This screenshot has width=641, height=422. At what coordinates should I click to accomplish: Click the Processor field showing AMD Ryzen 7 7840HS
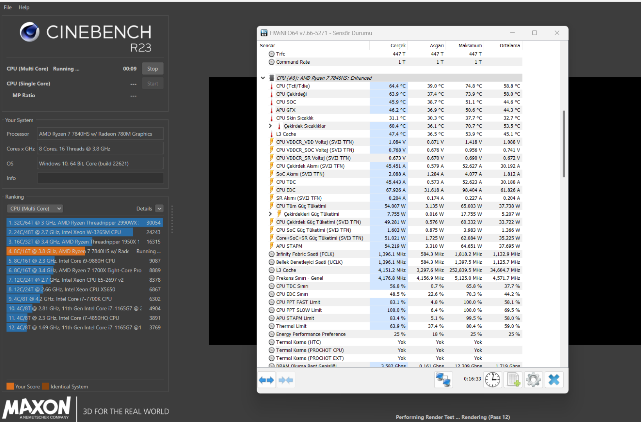(x=100, y=134)
